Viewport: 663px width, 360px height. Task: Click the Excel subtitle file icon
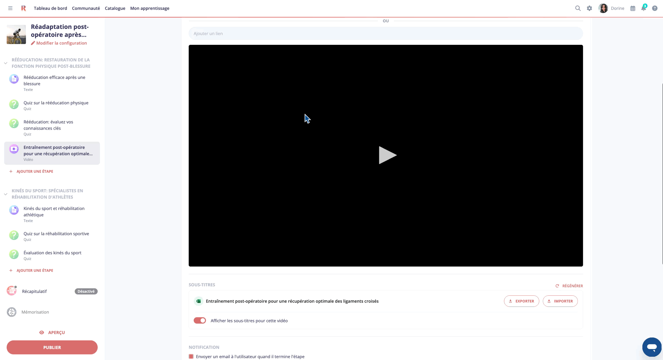click(199, 301)
